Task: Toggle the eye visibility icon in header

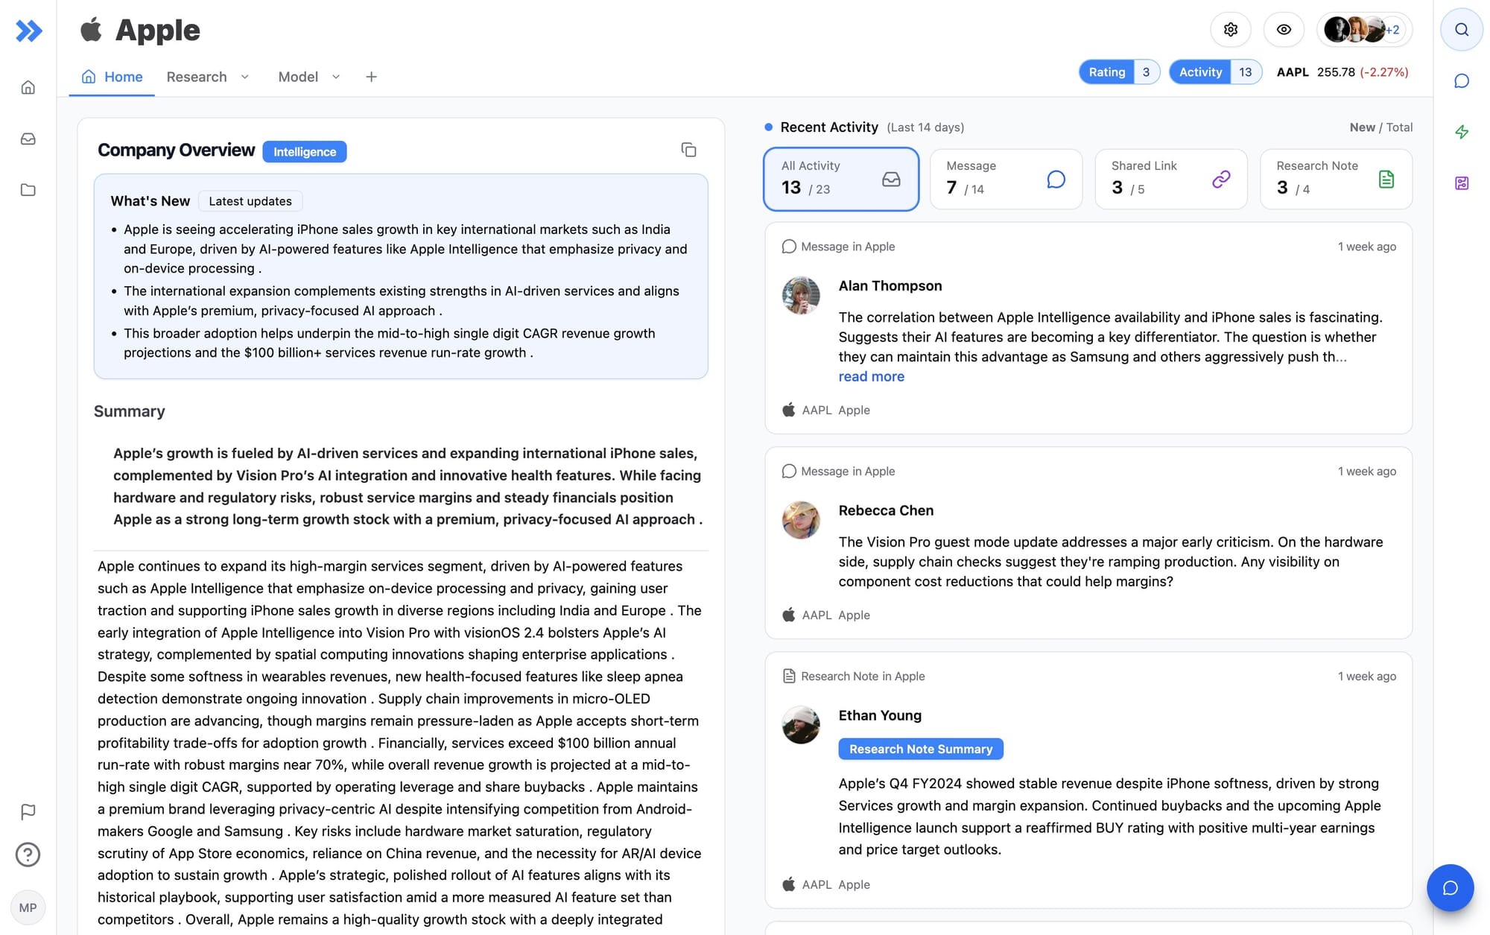Action: (1284, 30)
